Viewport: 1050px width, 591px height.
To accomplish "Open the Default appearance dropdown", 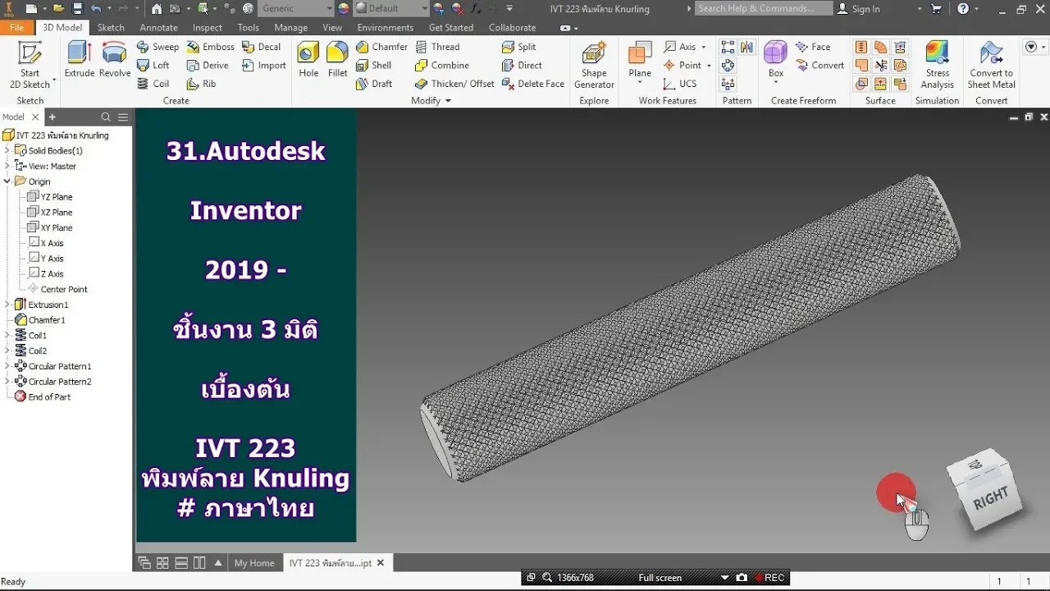I will click(424, 8).
